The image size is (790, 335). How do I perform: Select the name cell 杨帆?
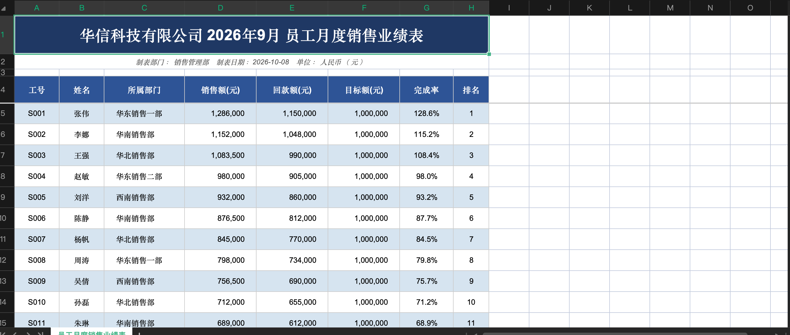(82, 239)
